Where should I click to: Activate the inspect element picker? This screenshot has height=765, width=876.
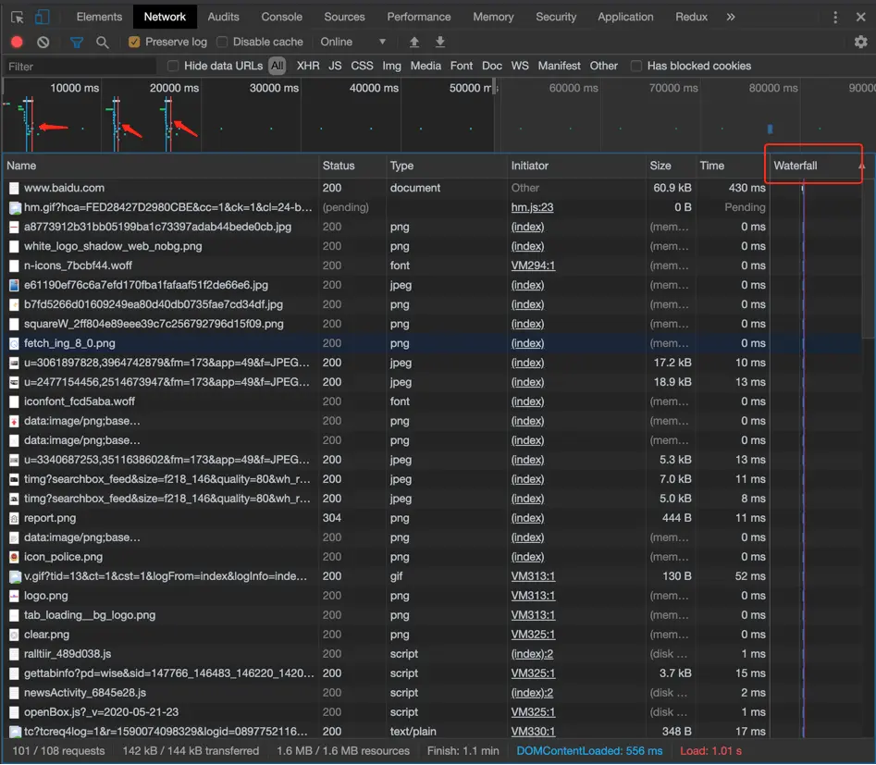pyautogui.click(x=17, y=17)
